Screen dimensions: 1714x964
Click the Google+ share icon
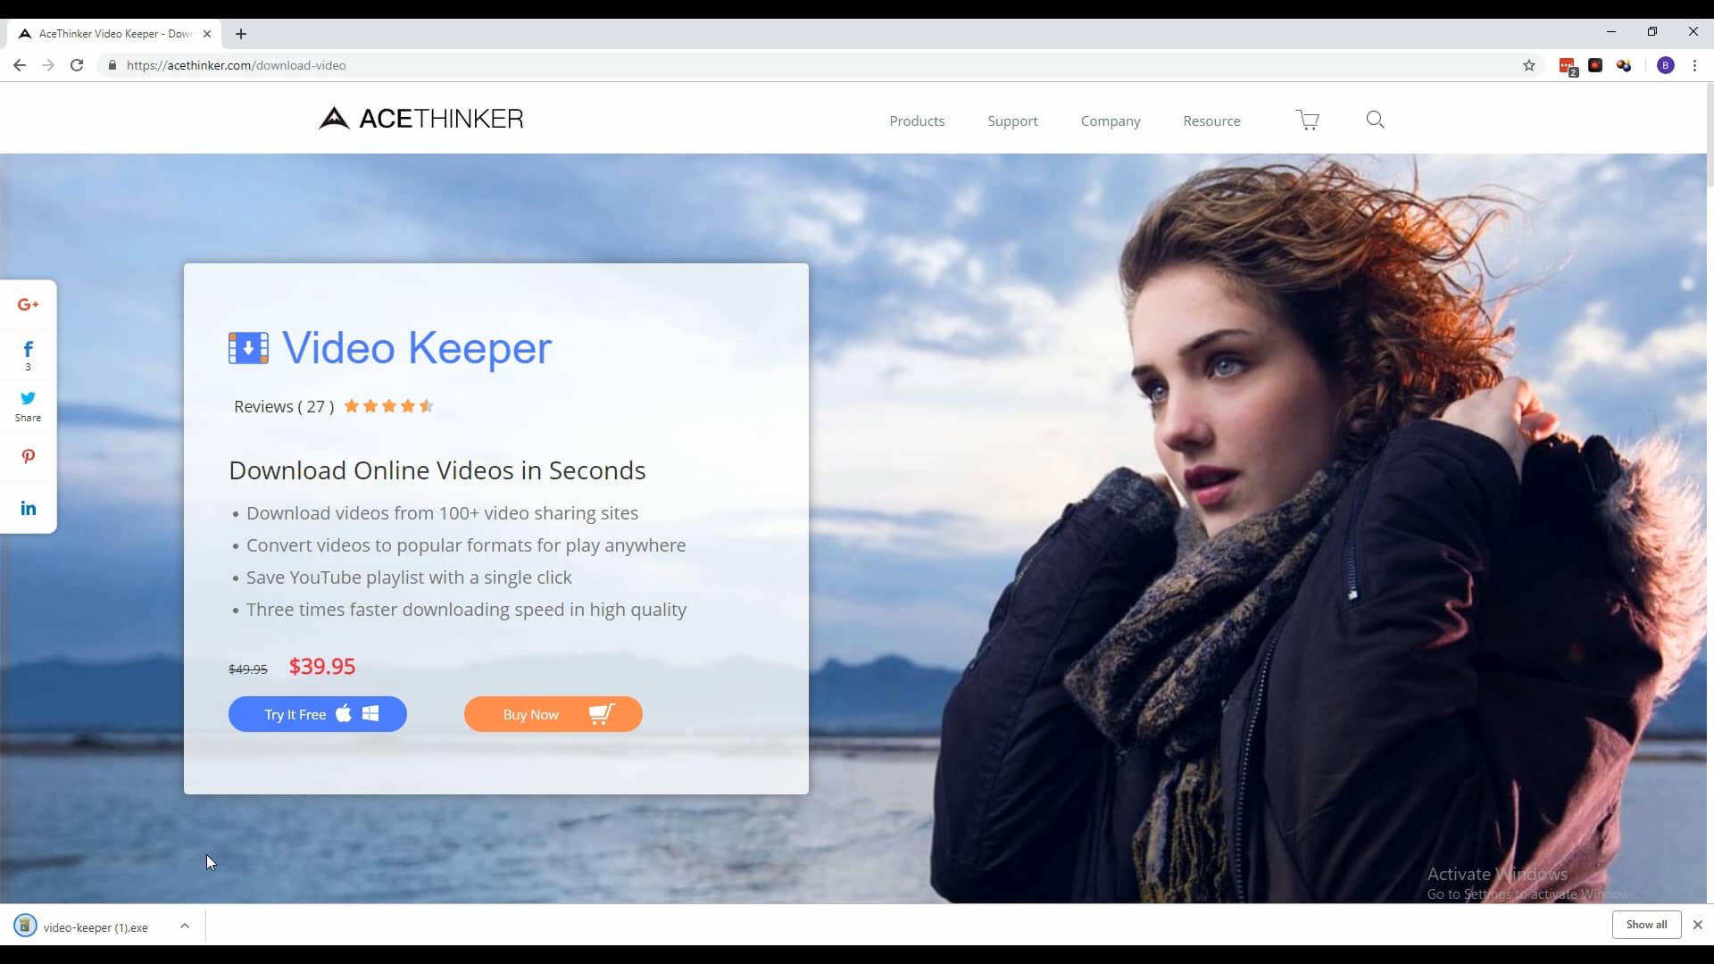(28, 304)
